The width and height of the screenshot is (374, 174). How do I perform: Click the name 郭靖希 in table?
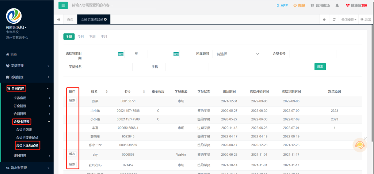tap(95, 136)
